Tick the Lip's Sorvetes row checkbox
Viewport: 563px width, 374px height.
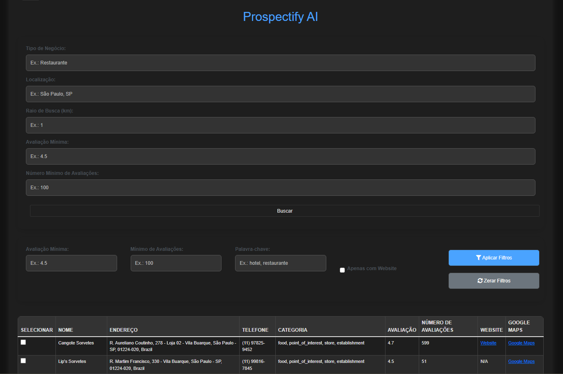click(x=23, y=361)
